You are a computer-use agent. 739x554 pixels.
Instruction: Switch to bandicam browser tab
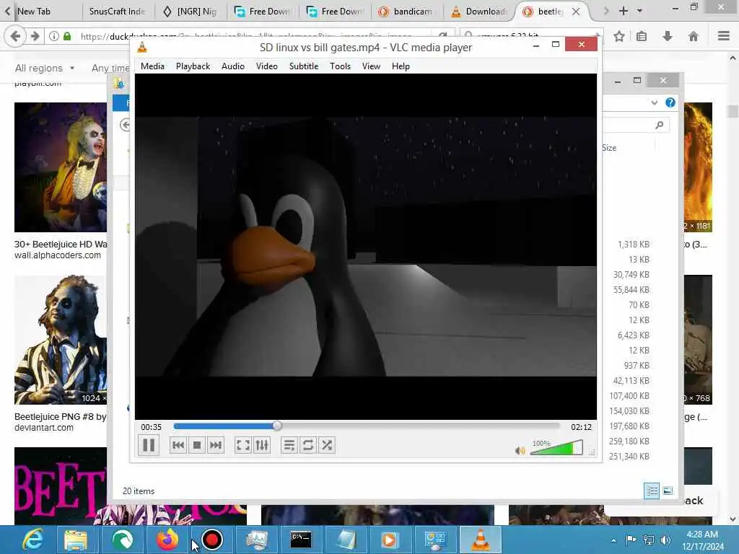tap(406, 12)
